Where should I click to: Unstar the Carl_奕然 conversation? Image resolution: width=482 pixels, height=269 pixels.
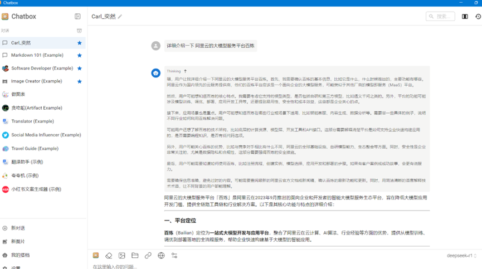[x=79, y=43]
